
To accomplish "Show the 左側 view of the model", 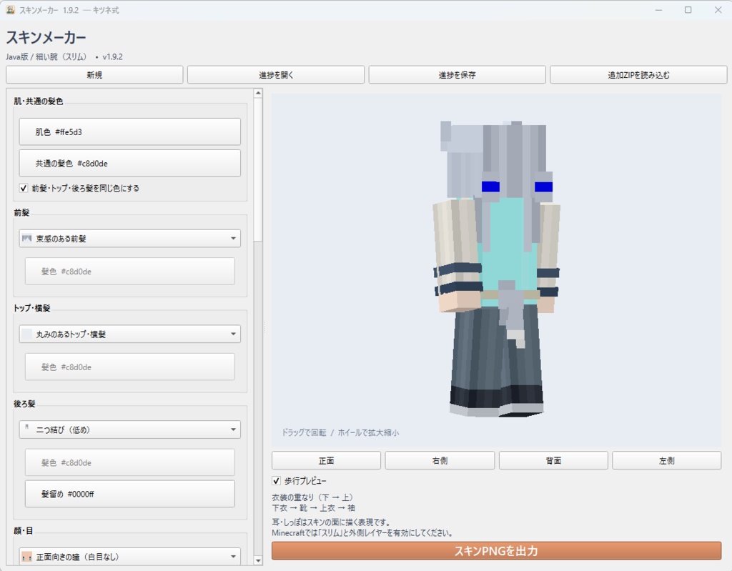I will 667,460.
